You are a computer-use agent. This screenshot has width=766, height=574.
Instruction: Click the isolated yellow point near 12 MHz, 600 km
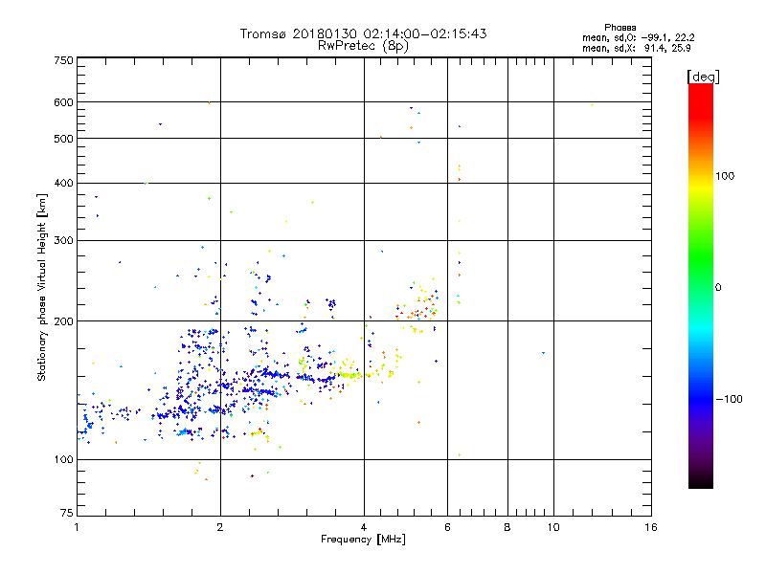(x=592, y=104)
